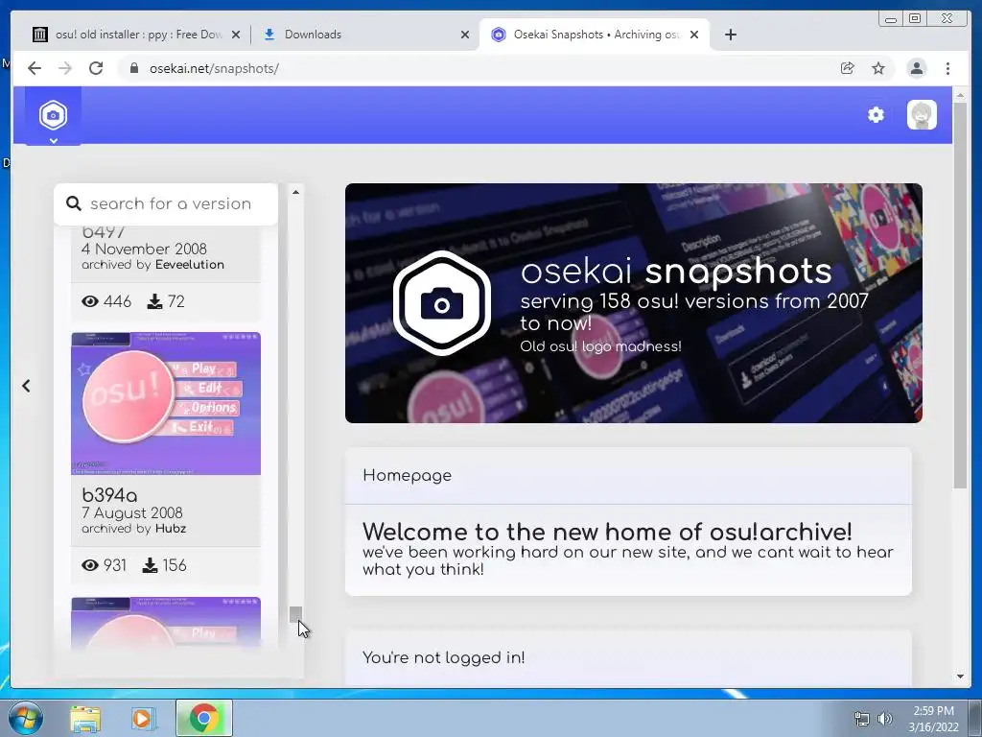Click the network tray icon
The height and width of the screenshot is (737, 982).
click(x=862, y=719)
